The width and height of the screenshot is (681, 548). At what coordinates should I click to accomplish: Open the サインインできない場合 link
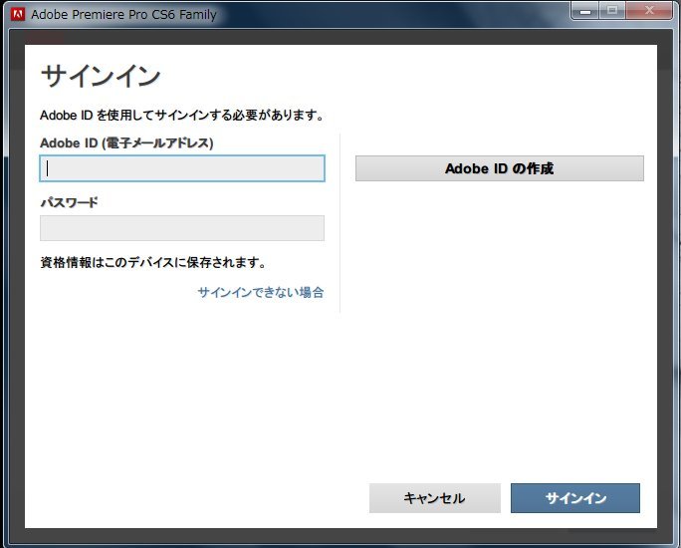pos(261,292)
